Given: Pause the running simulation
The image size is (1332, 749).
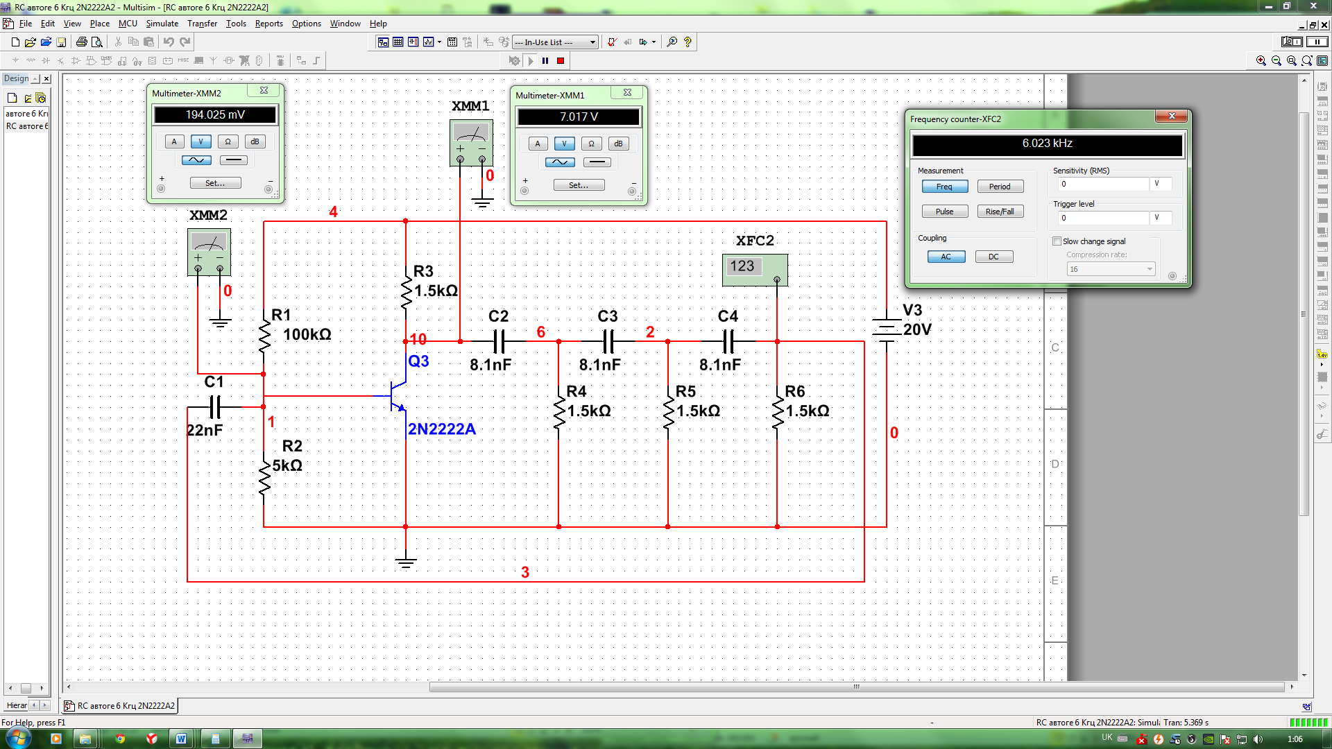Looking at the screenshot, I should 545,61.
